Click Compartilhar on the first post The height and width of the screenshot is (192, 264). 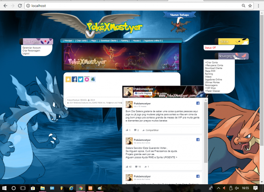point(150,130)
